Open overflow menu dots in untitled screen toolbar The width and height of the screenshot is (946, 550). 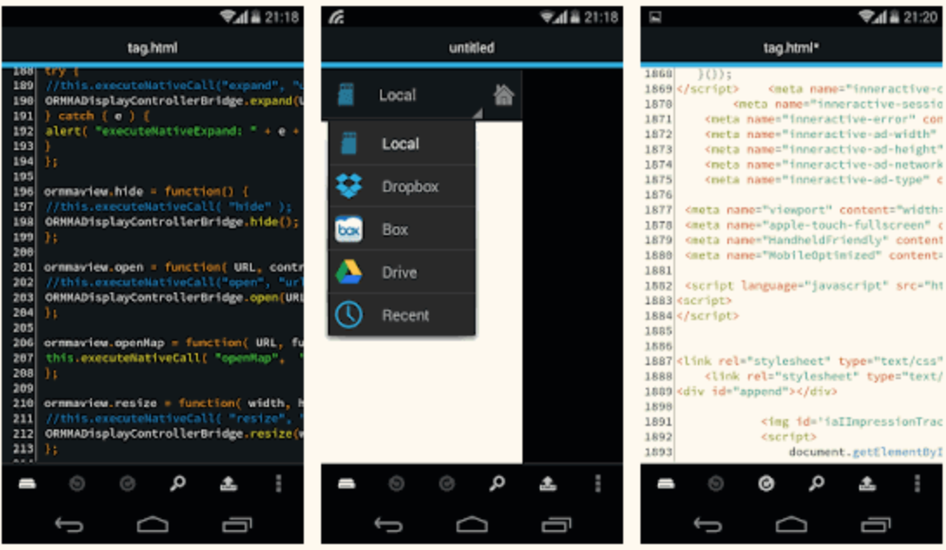click(x=598, y=484)
